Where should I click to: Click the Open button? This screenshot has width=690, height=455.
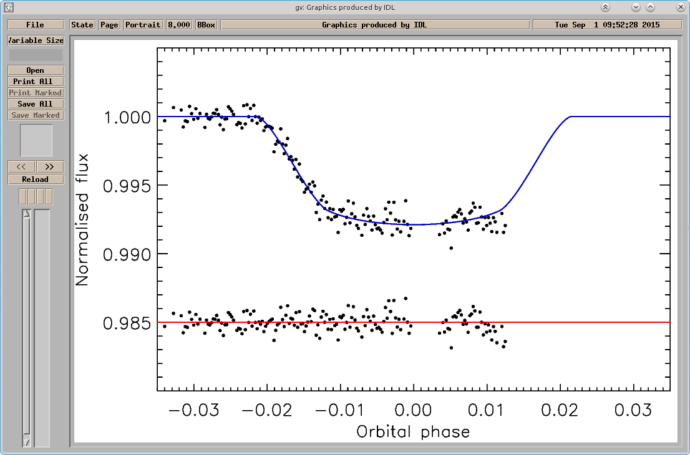[x=36, y=70]
